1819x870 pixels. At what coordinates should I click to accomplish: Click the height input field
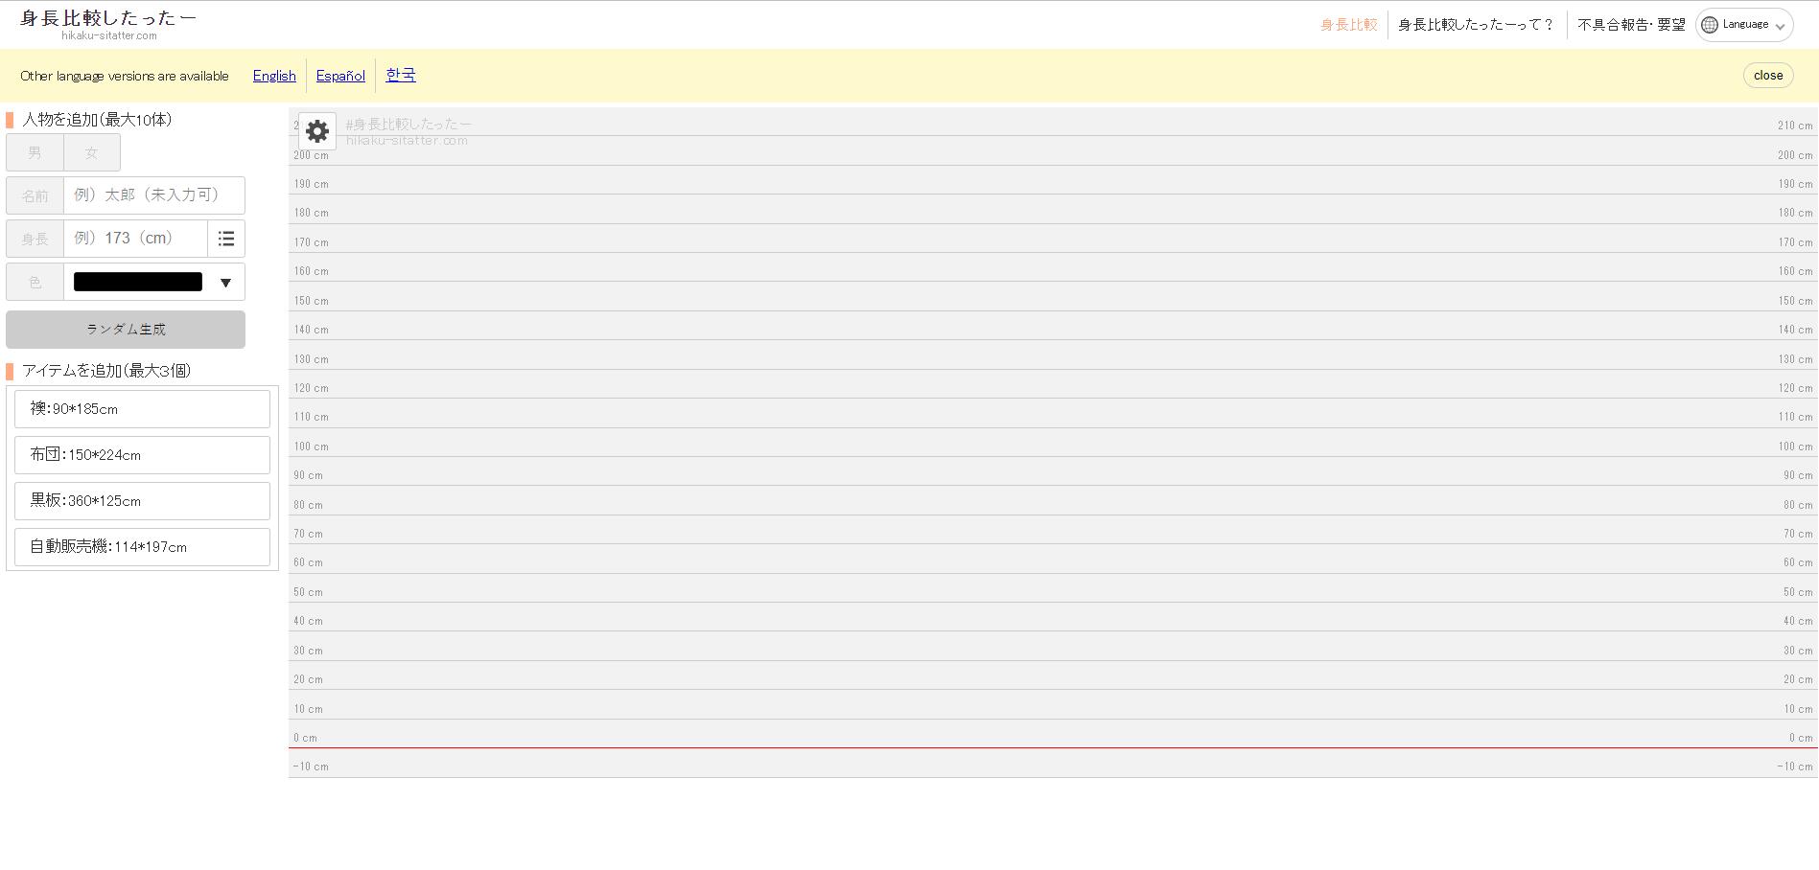click(135, 239)
